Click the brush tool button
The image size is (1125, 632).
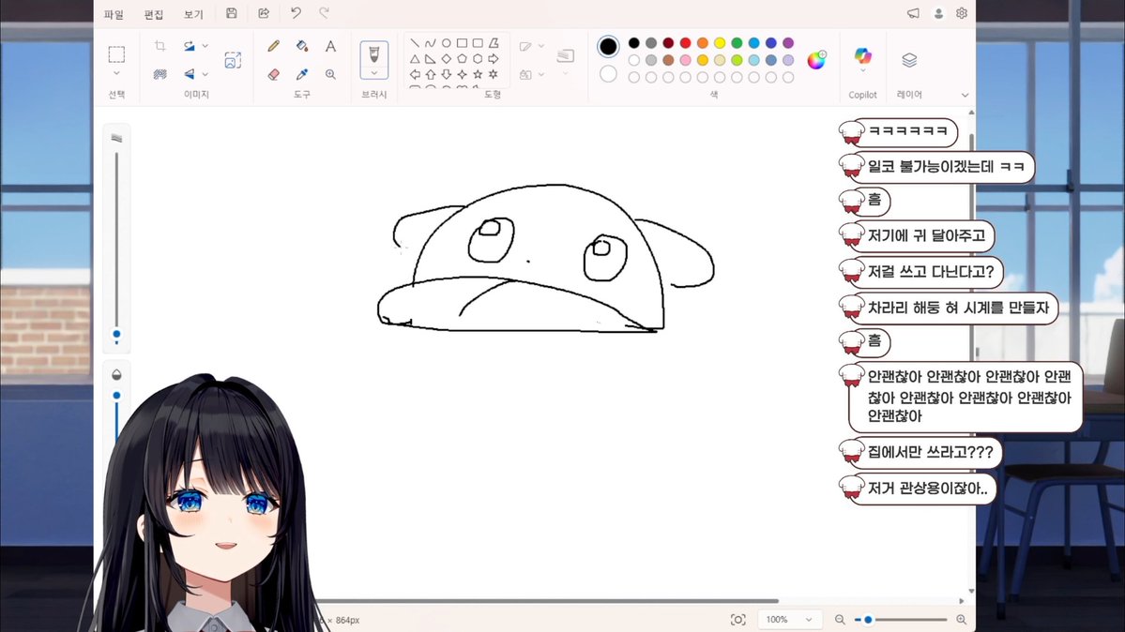(x=373, y=54)
